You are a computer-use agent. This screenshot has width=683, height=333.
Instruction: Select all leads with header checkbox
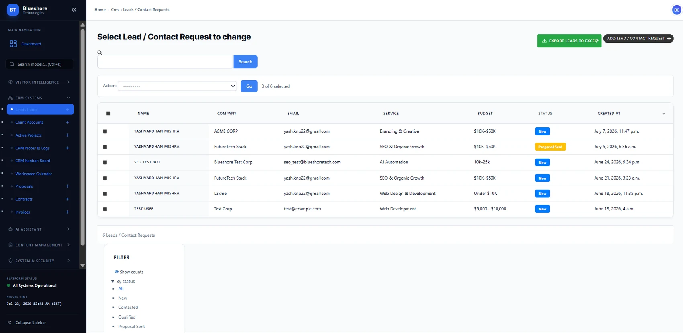click(x=108, y=114)
